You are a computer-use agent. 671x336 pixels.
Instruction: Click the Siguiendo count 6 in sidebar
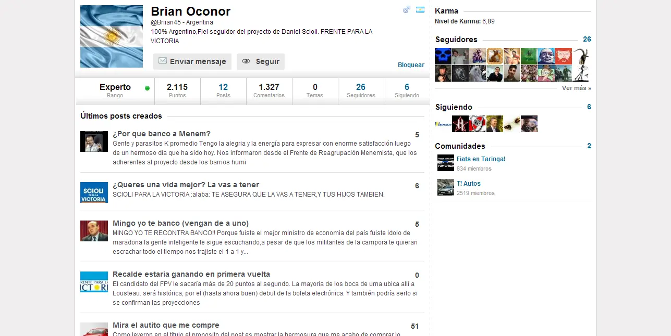(x=589, y=107)
